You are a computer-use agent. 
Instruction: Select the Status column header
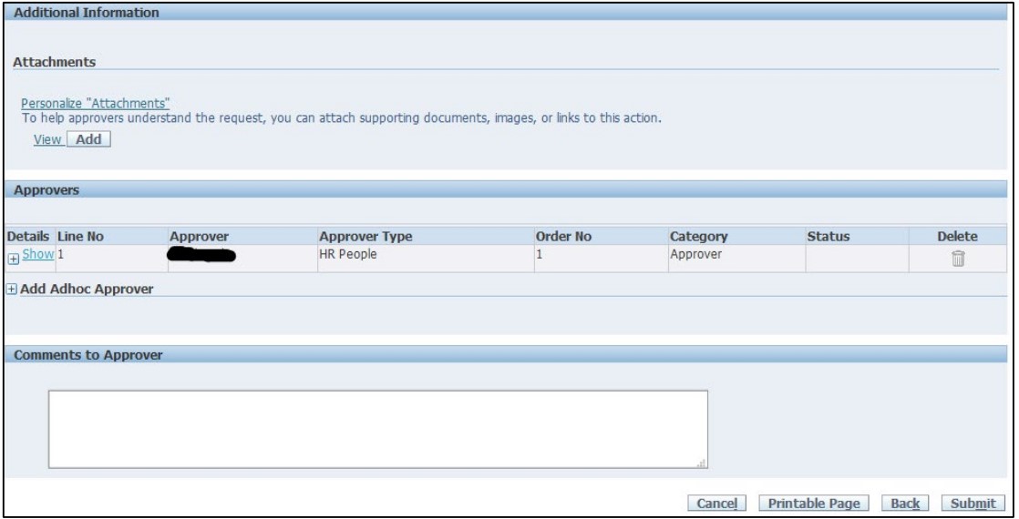pyautogui.click(x=828, y=237)
